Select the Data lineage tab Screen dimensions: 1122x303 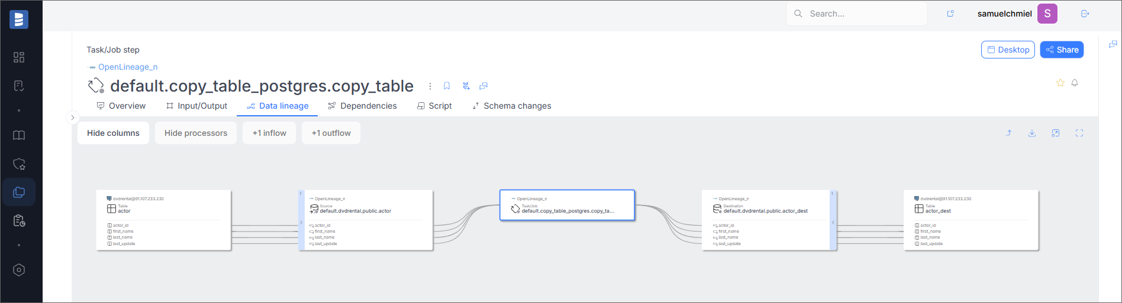tap(278, 106)
